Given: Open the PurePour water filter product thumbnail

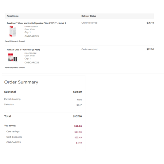Looking at the screenshot, I should [13, 31].
